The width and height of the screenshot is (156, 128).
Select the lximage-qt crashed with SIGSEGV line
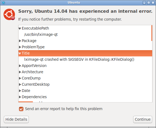pyautogui.click(x=79, y=59)
